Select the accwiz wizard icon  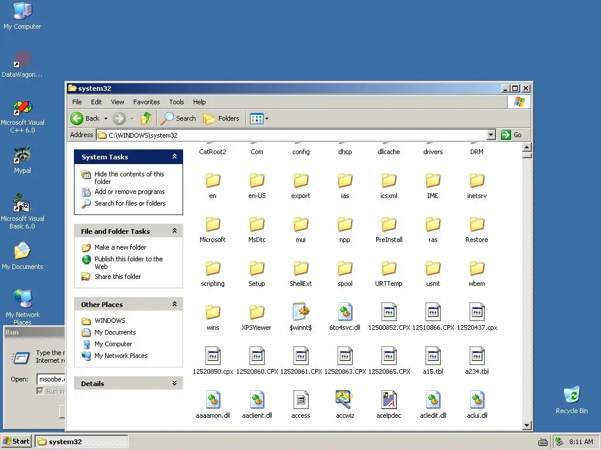click(x=345, y=400)
